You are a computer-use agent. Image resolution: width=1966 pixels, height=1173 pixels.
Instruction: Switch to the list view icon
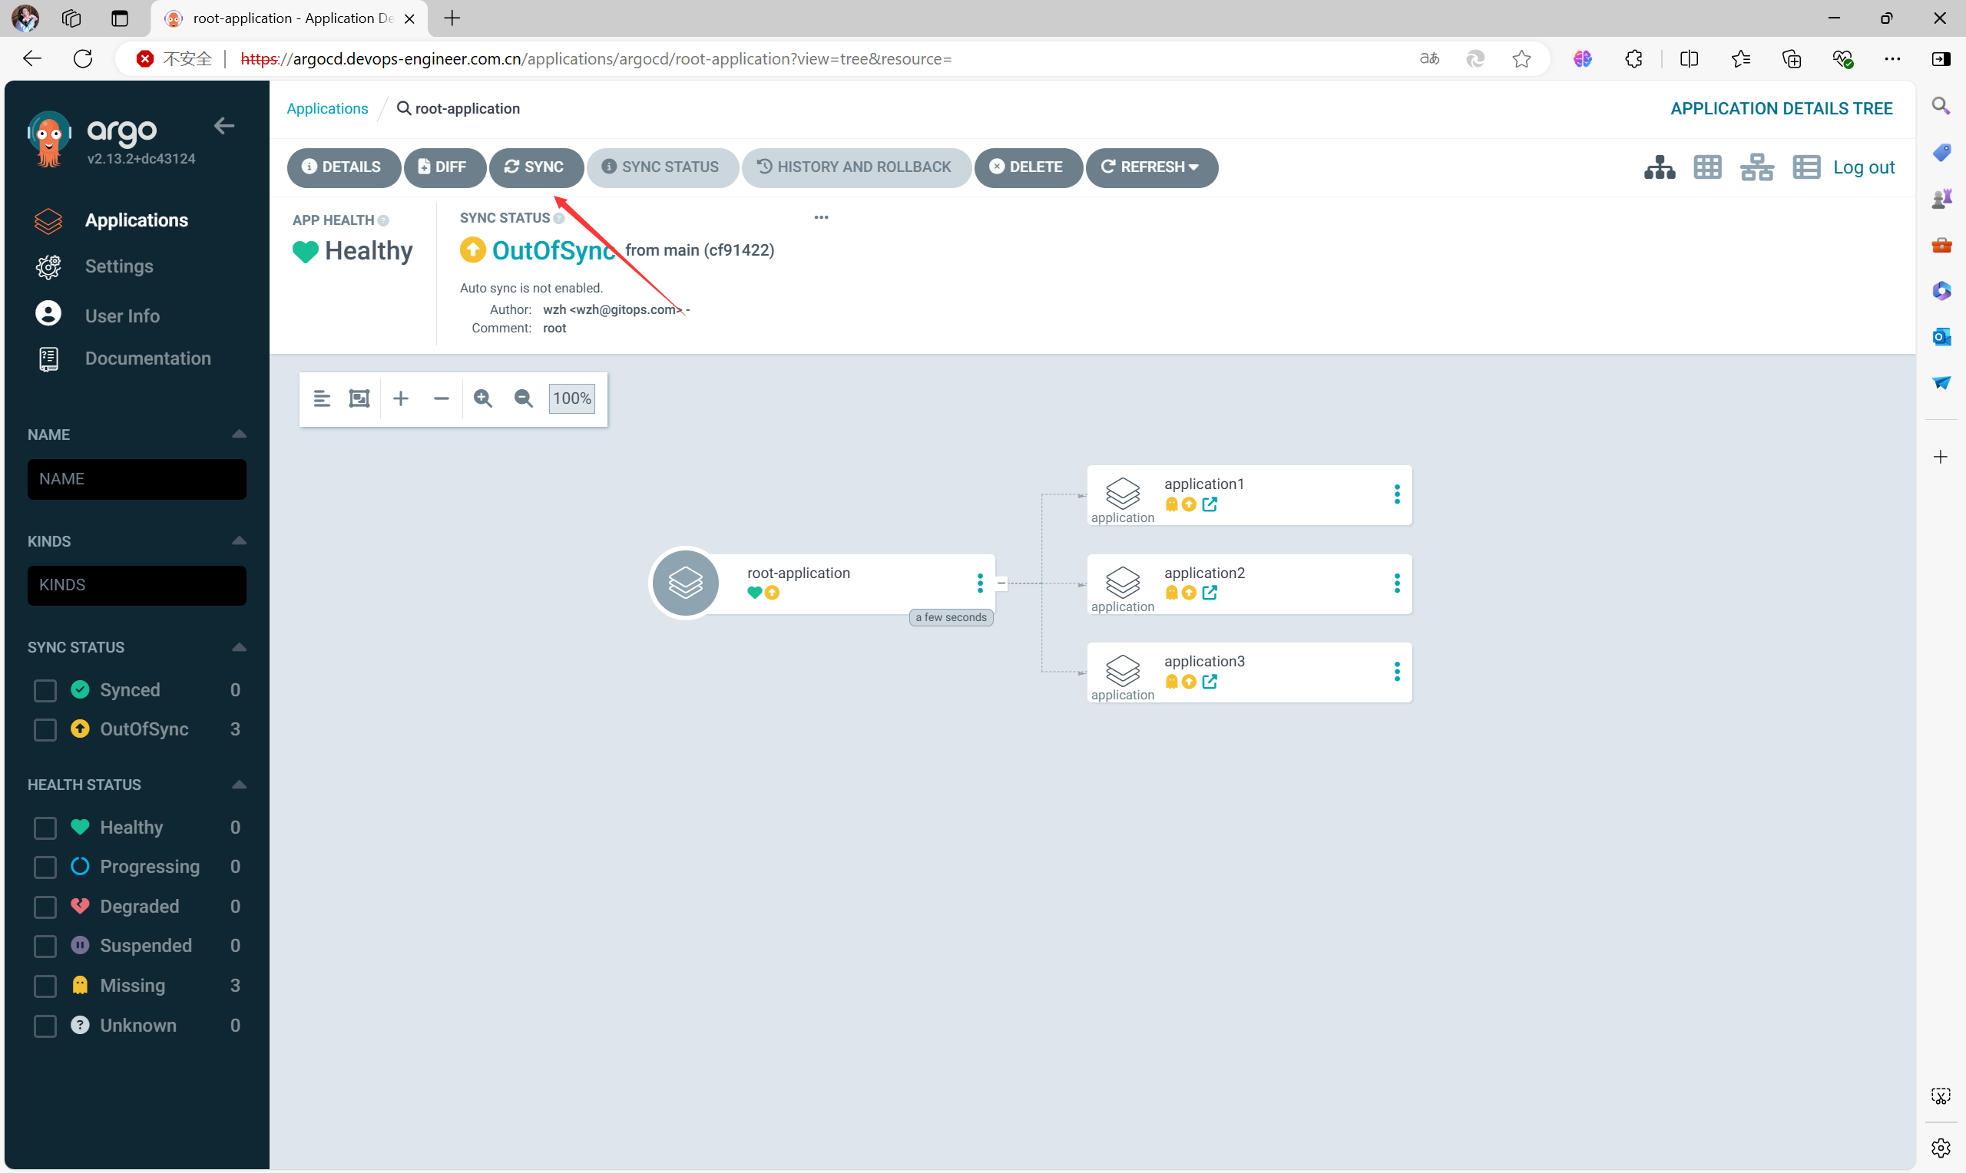pos(1805,167)
